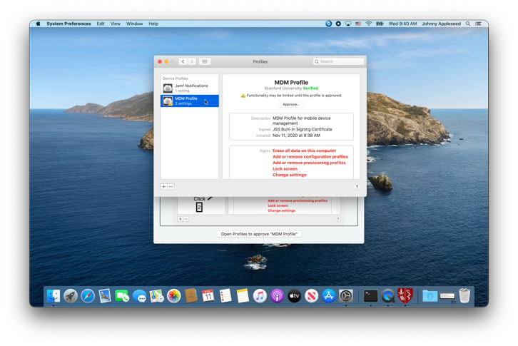Open Contacts book icon in Dock
This screenshot has height=346, width=518.
pyautogui.click(x=191, y=296)
